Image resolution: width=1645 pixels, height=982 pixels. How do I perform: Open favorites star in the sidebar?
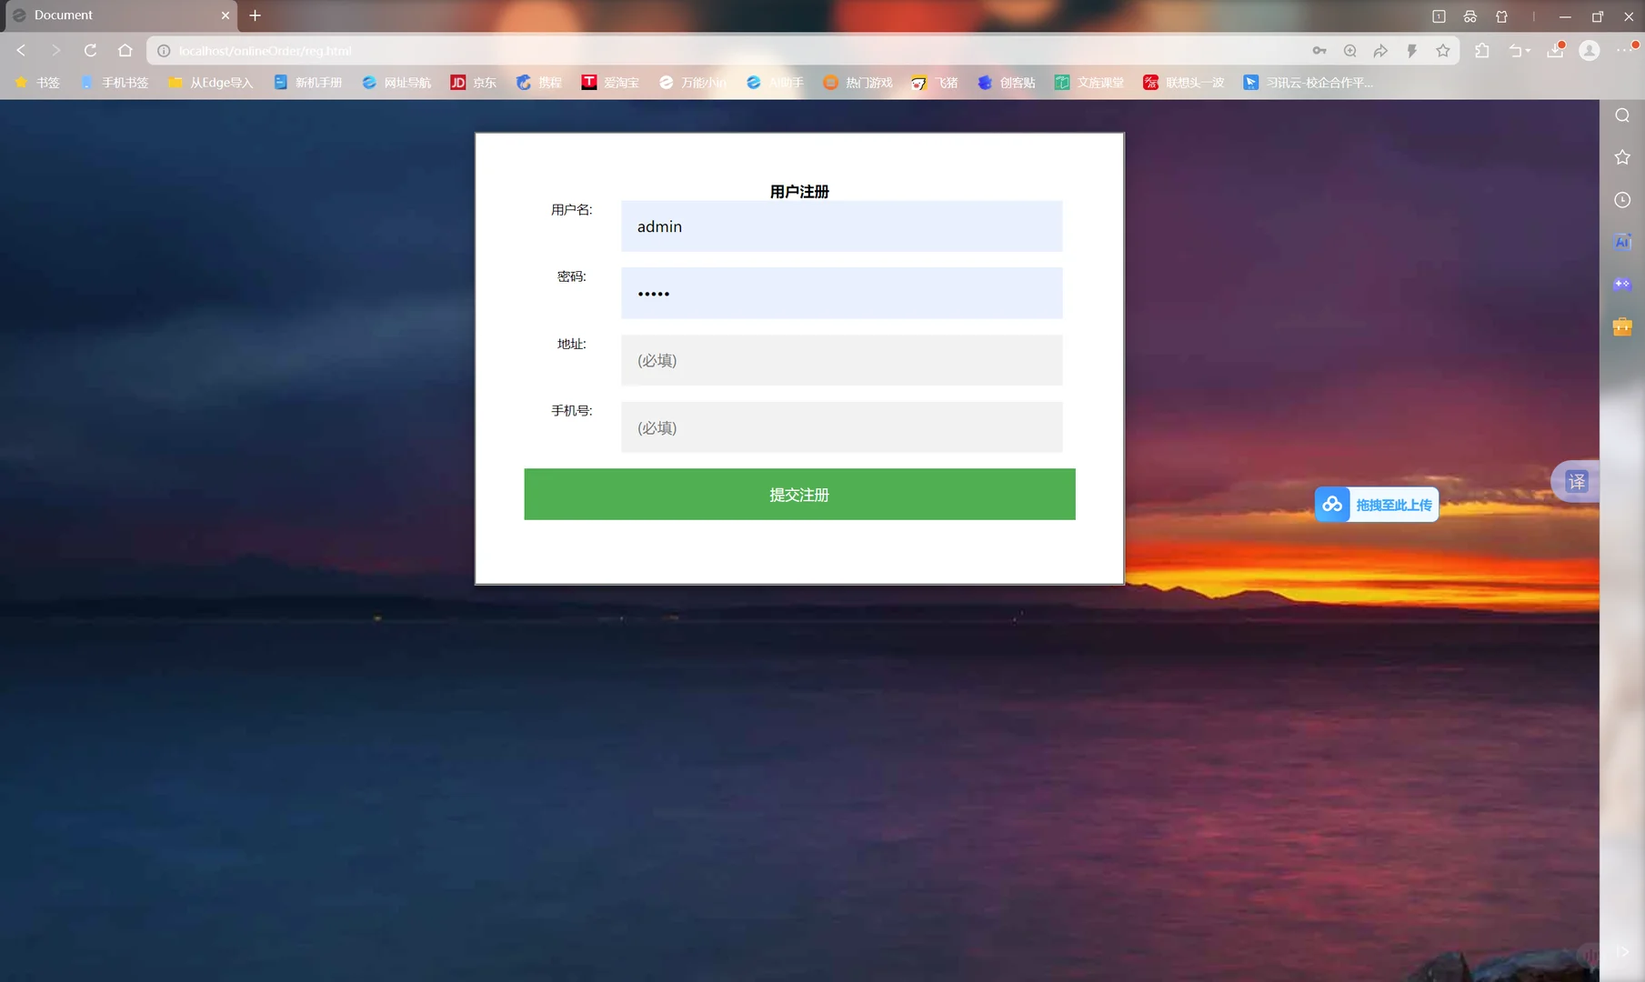coord(1622,156)
